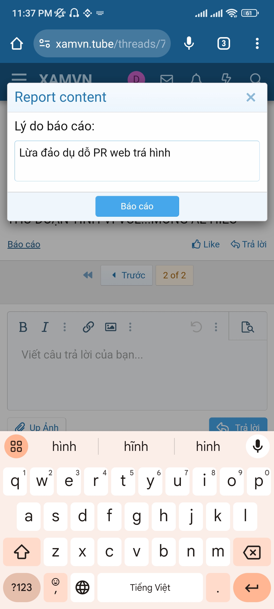Open the browser three-dot menu
Image resolution: width=274 pixels, height=609 pixels.
coord(257,43)
